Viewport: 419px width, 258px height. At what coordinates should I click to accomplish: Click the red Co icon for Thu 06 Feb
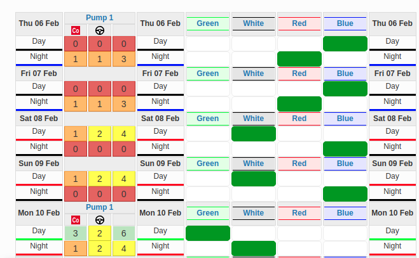76,30
